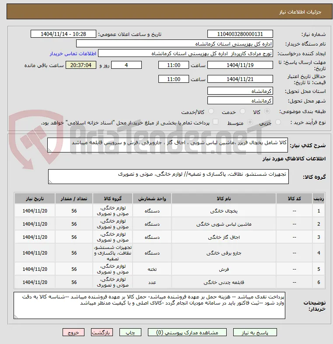Click the چاپ print button
The image size is (333, 344).
point(130,332)
